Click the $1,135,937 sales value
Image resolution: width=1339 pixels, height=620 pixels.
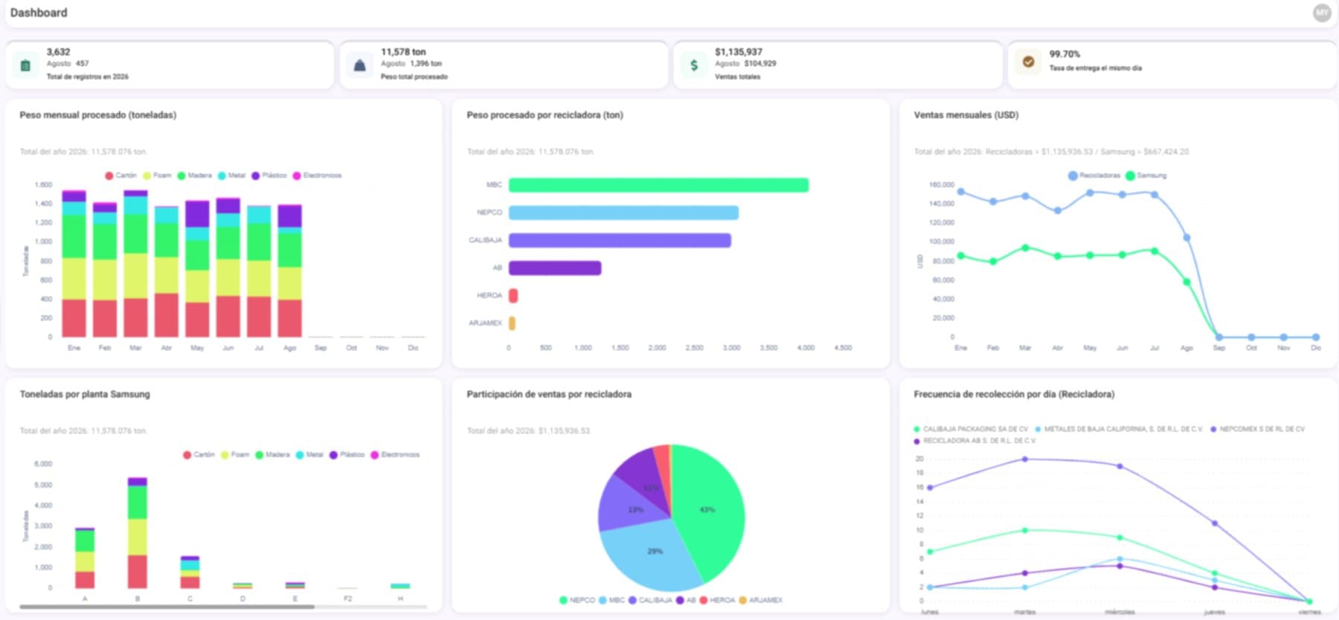(739, 52)
